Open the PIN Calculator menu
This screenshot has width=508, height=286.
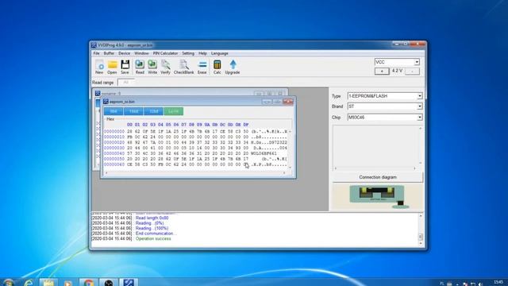tap(165, 53)
